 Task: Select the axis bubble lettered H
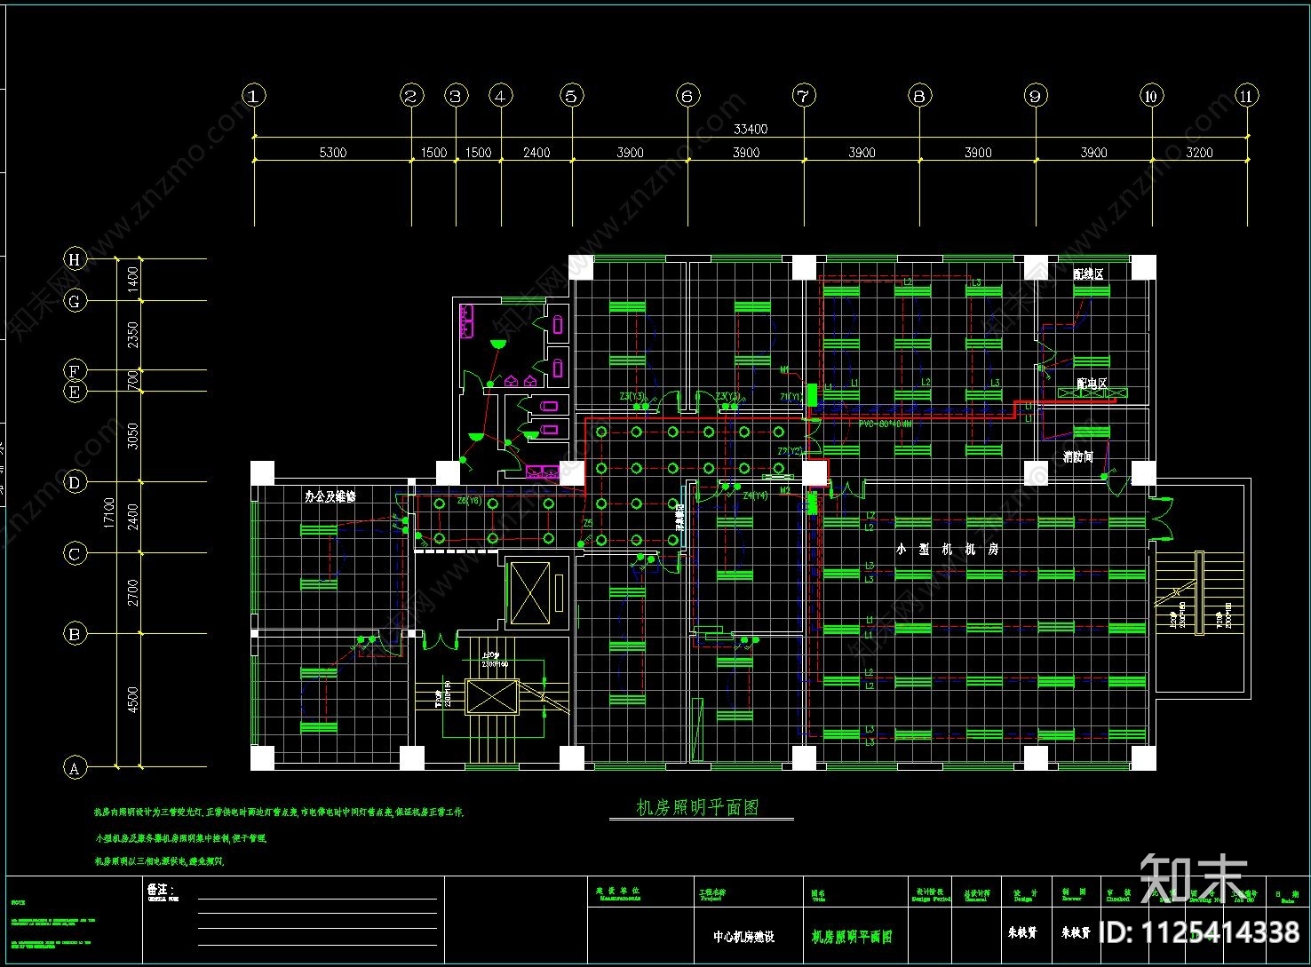coord(75,259)
